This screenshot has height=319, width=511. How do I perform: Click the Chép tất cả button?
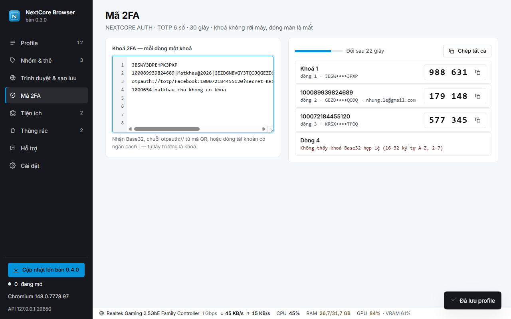[467, 51]
